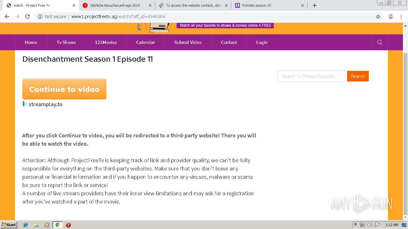Open the Windows Start menu
408x229 pixels.
9,225
